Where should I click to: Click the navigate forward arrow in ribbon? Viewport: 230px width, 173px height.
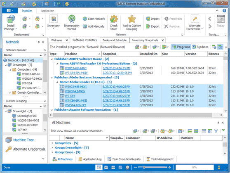pos(210,26)
